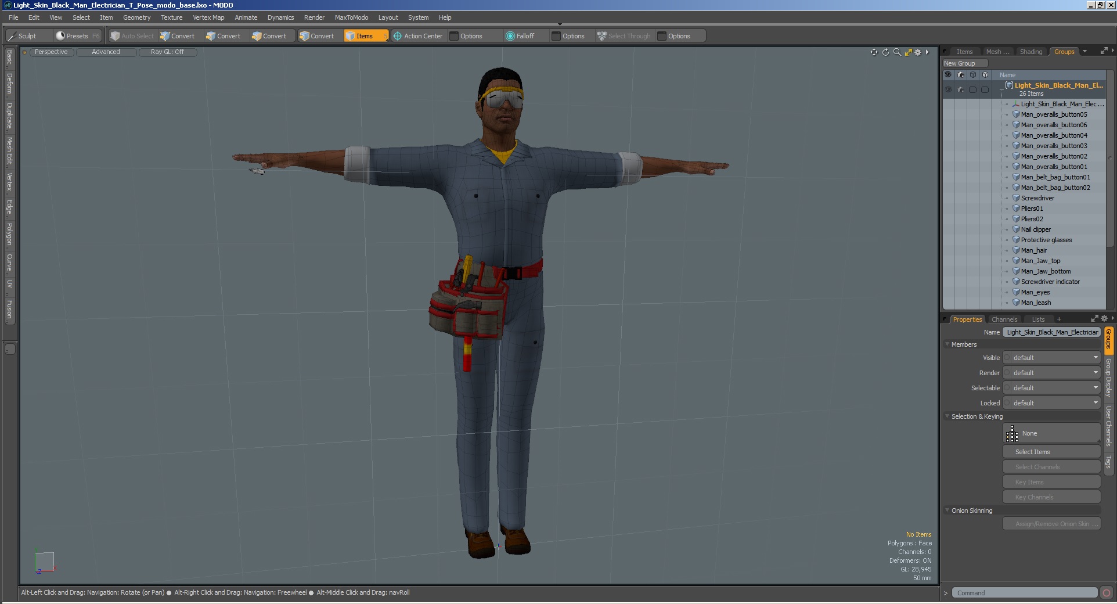
Task: Click the camera column header in Groups list
Action: point(961,75)
